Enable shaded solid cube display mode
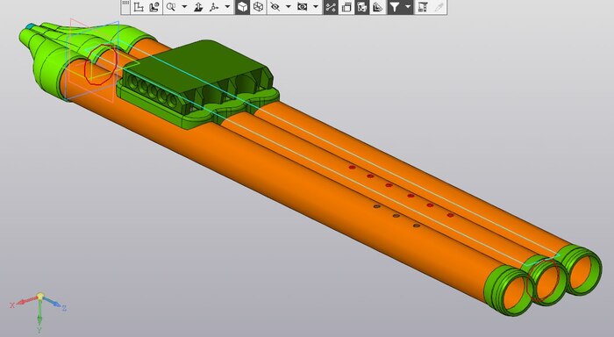614x337 pixels. [242, 7]
